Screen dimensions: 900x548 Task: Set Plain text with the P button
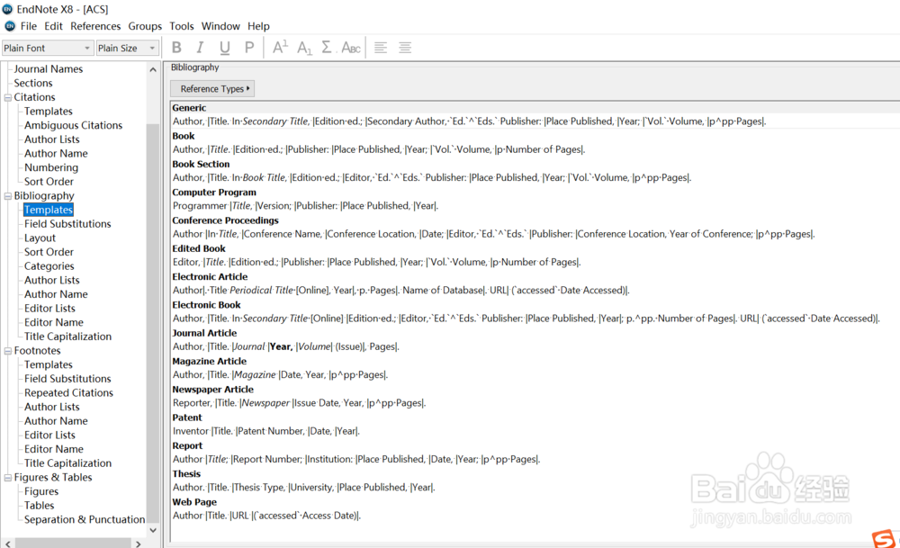(x=249, y=48)
